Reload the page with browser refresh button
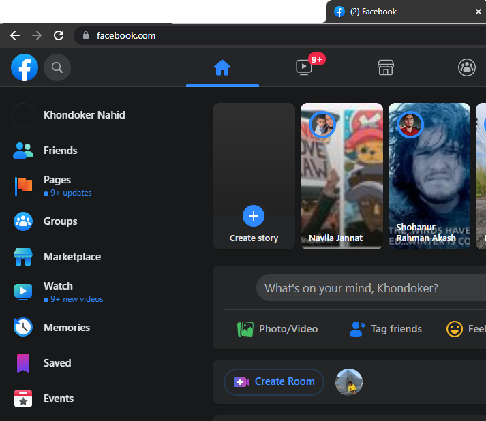Screen dimensions: 486x421 click(x=59, y=35)
